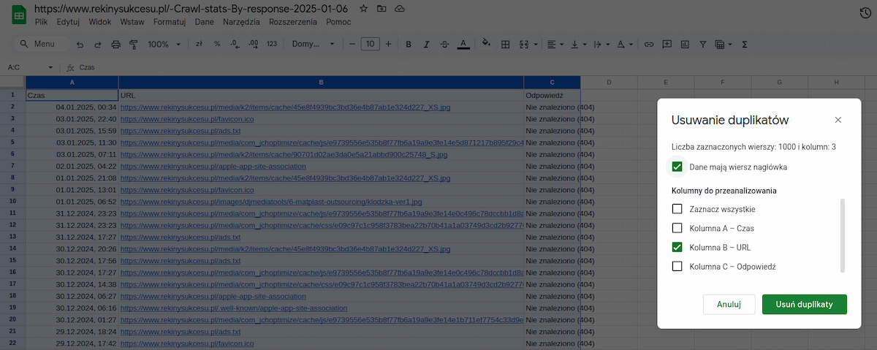Expand the font family dropdown
This screenshot has width=877, height=350.
[313, 45]
